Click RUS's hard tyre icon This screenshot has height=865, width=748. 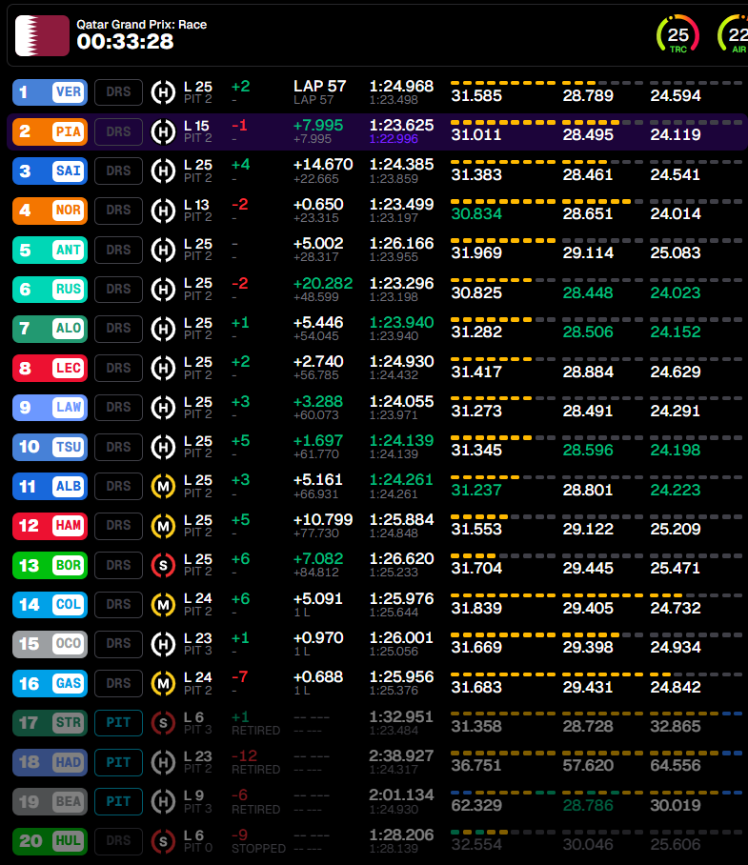[163, 290]
